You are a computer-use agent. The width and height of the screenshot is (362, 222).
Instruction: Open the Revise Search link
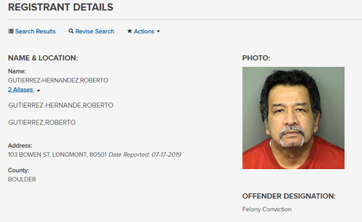coord(95,31)
